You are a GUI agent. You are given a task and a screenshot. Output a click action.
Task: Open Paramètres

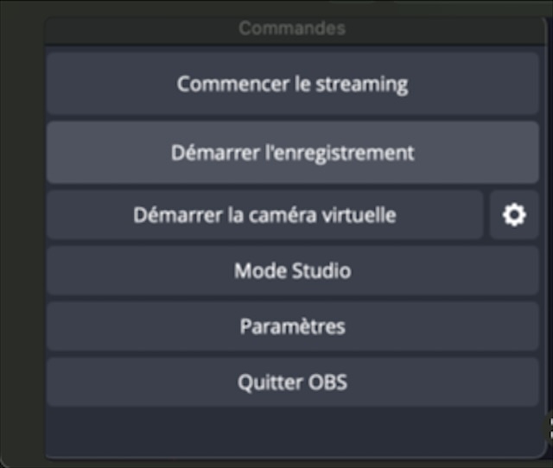click(292, 327)
